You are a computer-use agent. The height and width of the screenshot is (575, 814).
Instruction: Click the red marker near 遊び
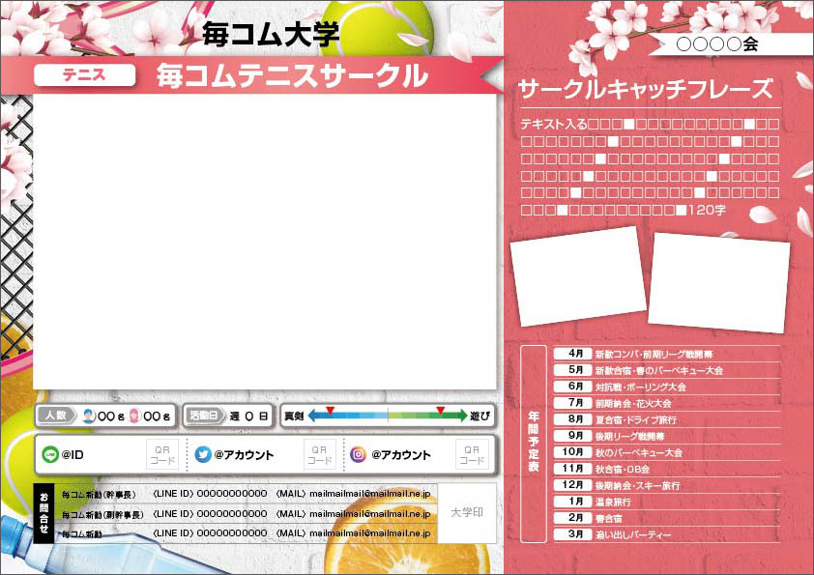(x=440, y=411)
